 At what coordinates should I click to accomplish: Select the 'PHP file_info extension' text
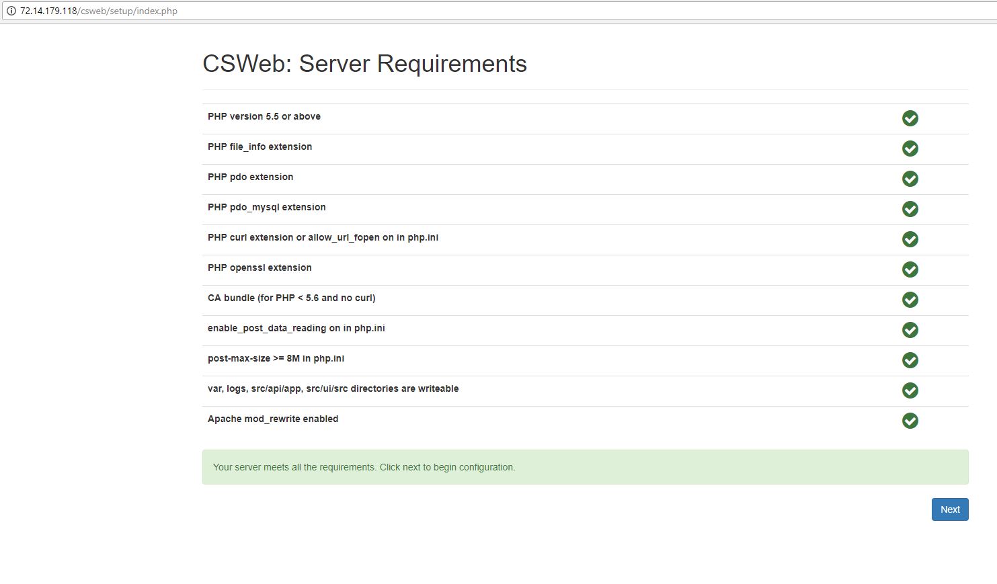point(260,147)
